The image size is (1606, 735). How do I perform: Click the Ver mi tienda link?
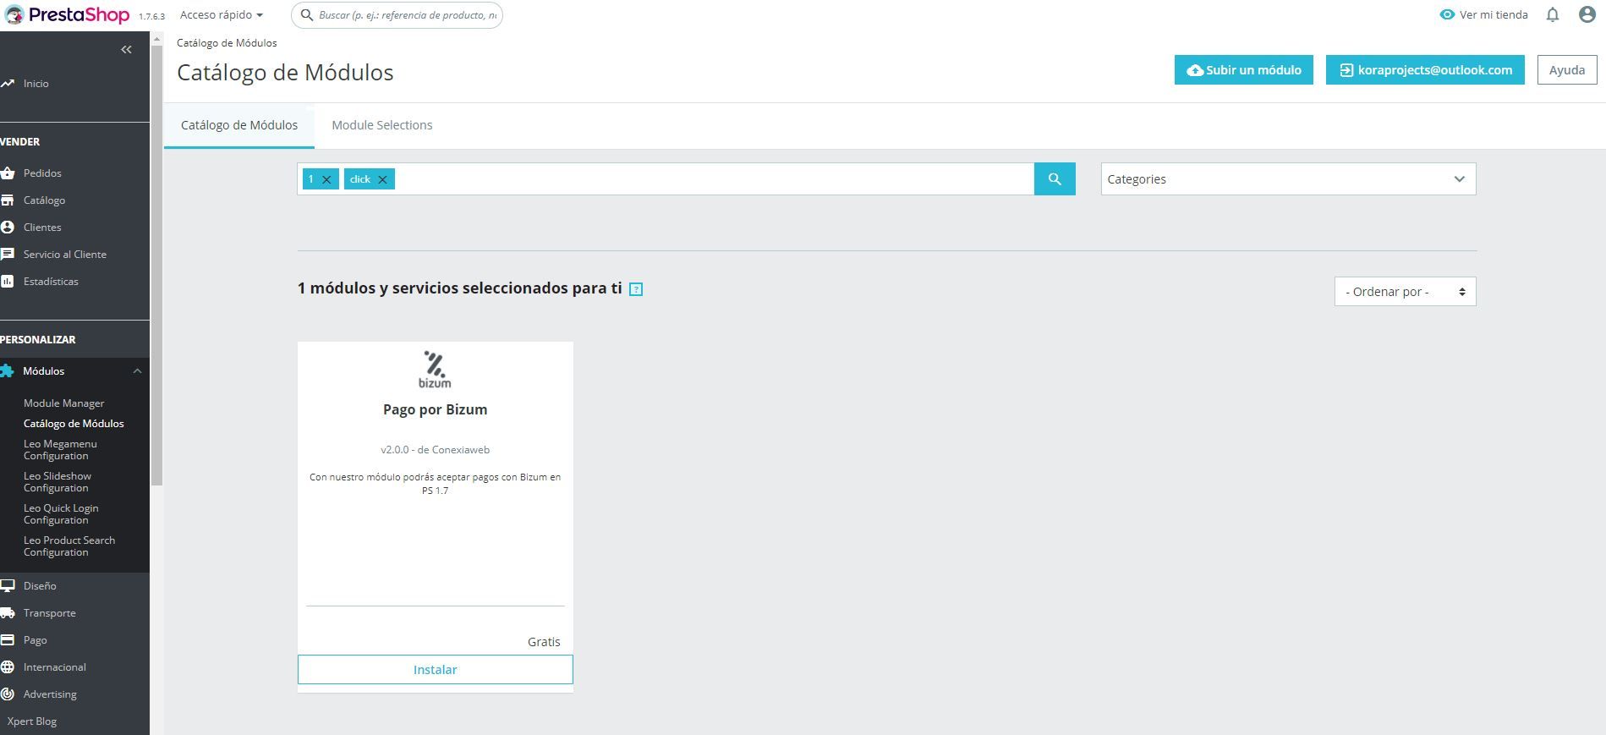[1494, 14]
